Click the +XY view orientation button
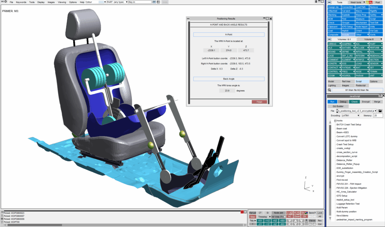 [x=260, y=220]
